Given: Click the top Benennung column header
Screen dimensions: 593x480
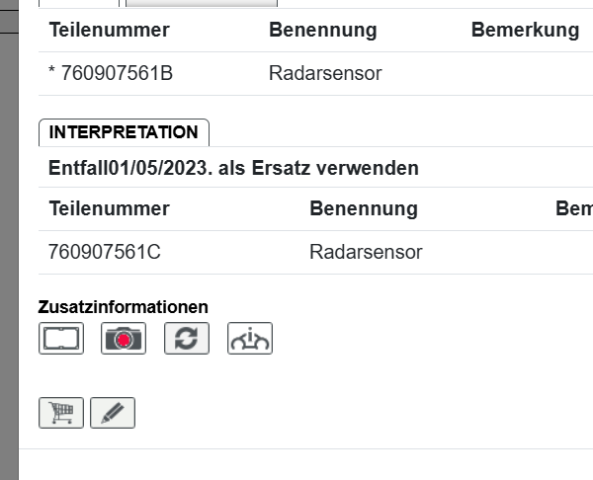Looking at the screenshot, I should pos(322,30).
